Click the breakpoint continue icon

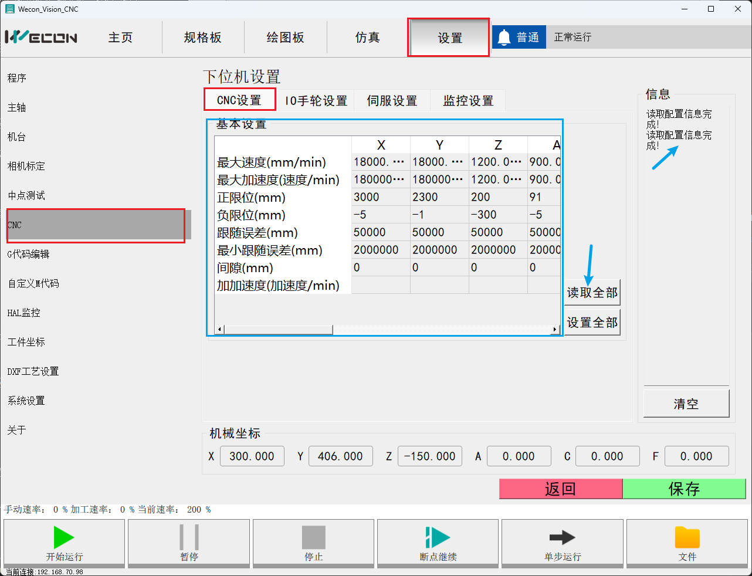click(438, 537)
